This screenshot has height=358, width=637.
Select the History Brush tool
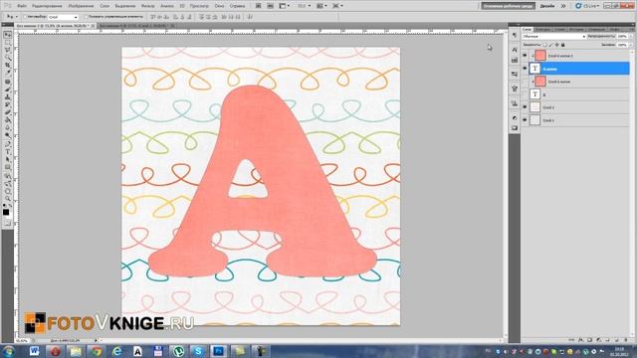pyautogui.click(x=7, y=104)
